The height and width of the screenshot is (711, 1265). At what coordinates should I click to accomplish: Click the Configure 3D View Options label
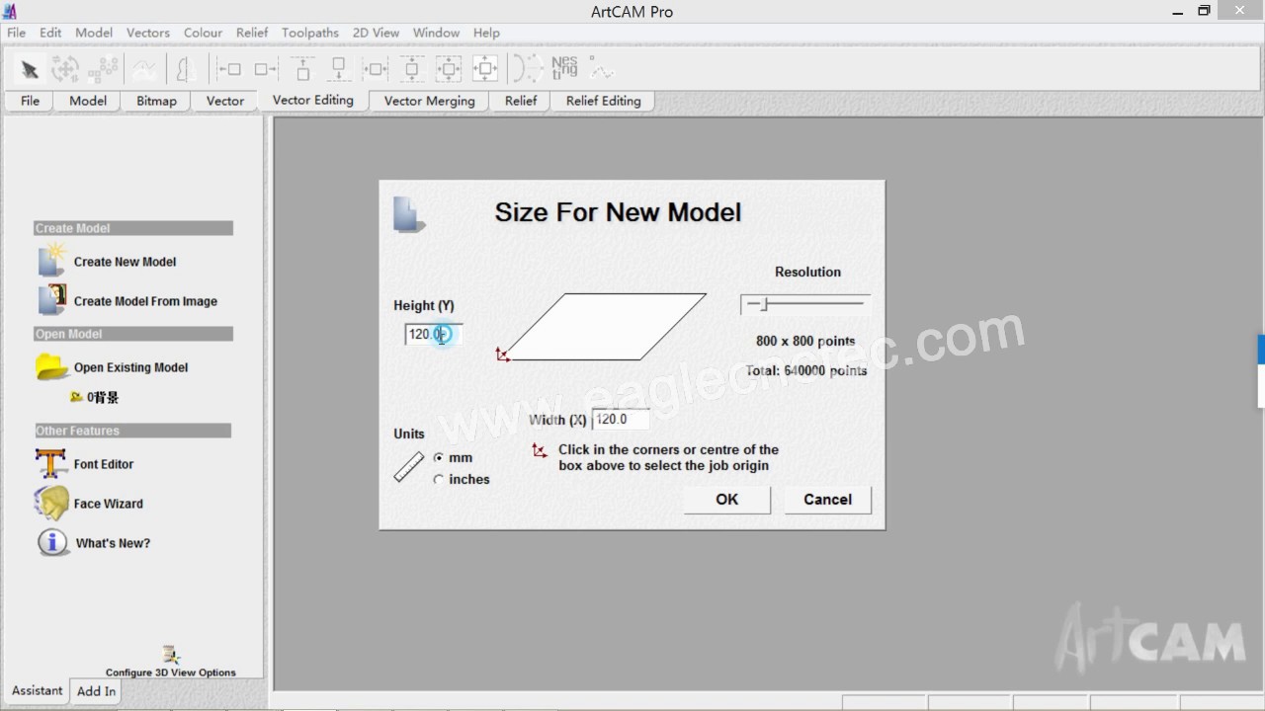point(171,672)
